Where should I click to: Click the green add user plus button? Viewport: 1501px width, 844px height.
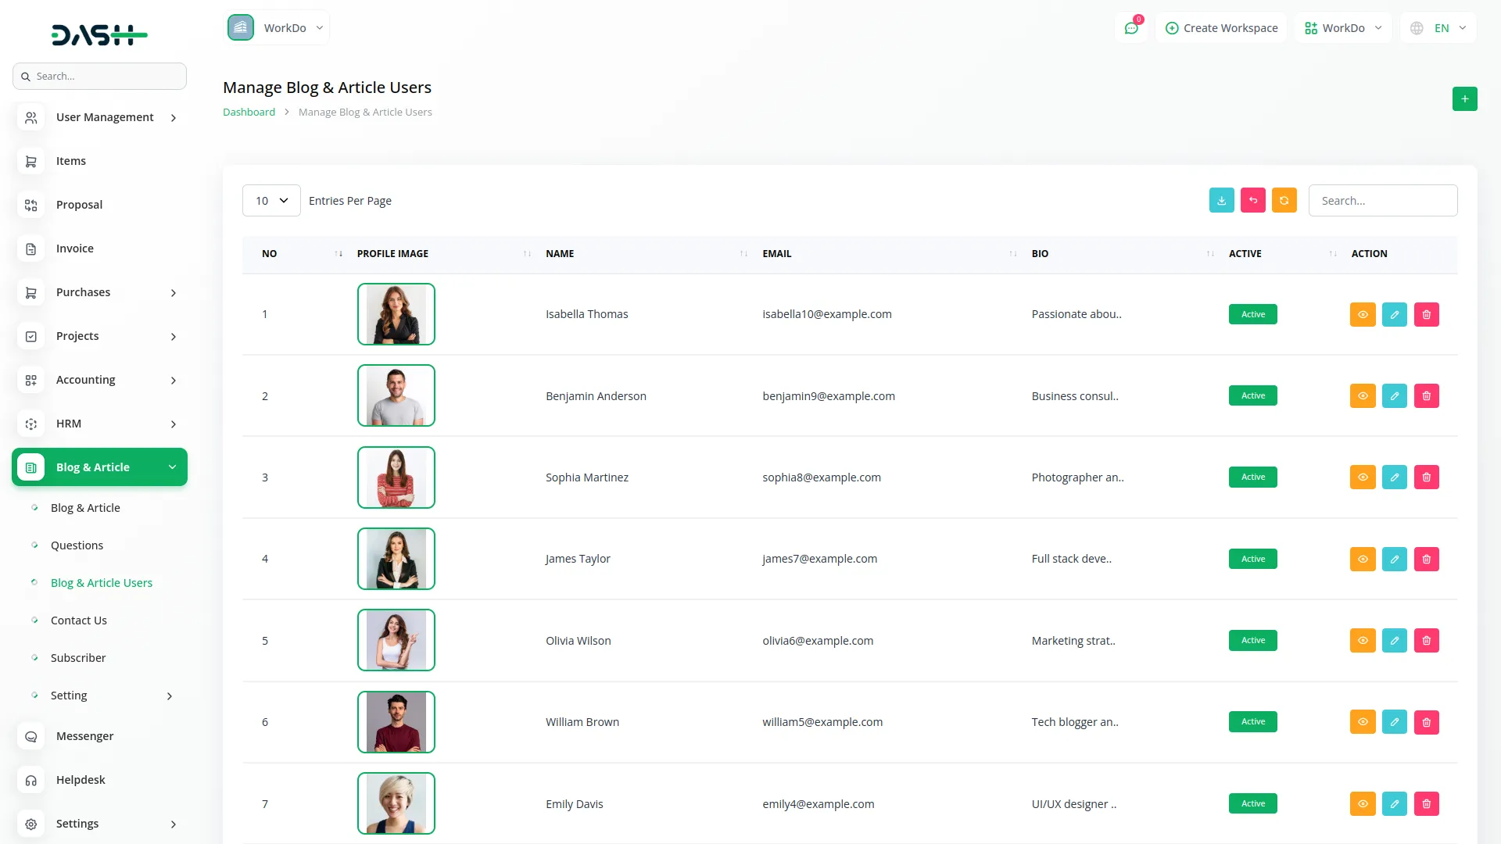(x=1464, y=99)
